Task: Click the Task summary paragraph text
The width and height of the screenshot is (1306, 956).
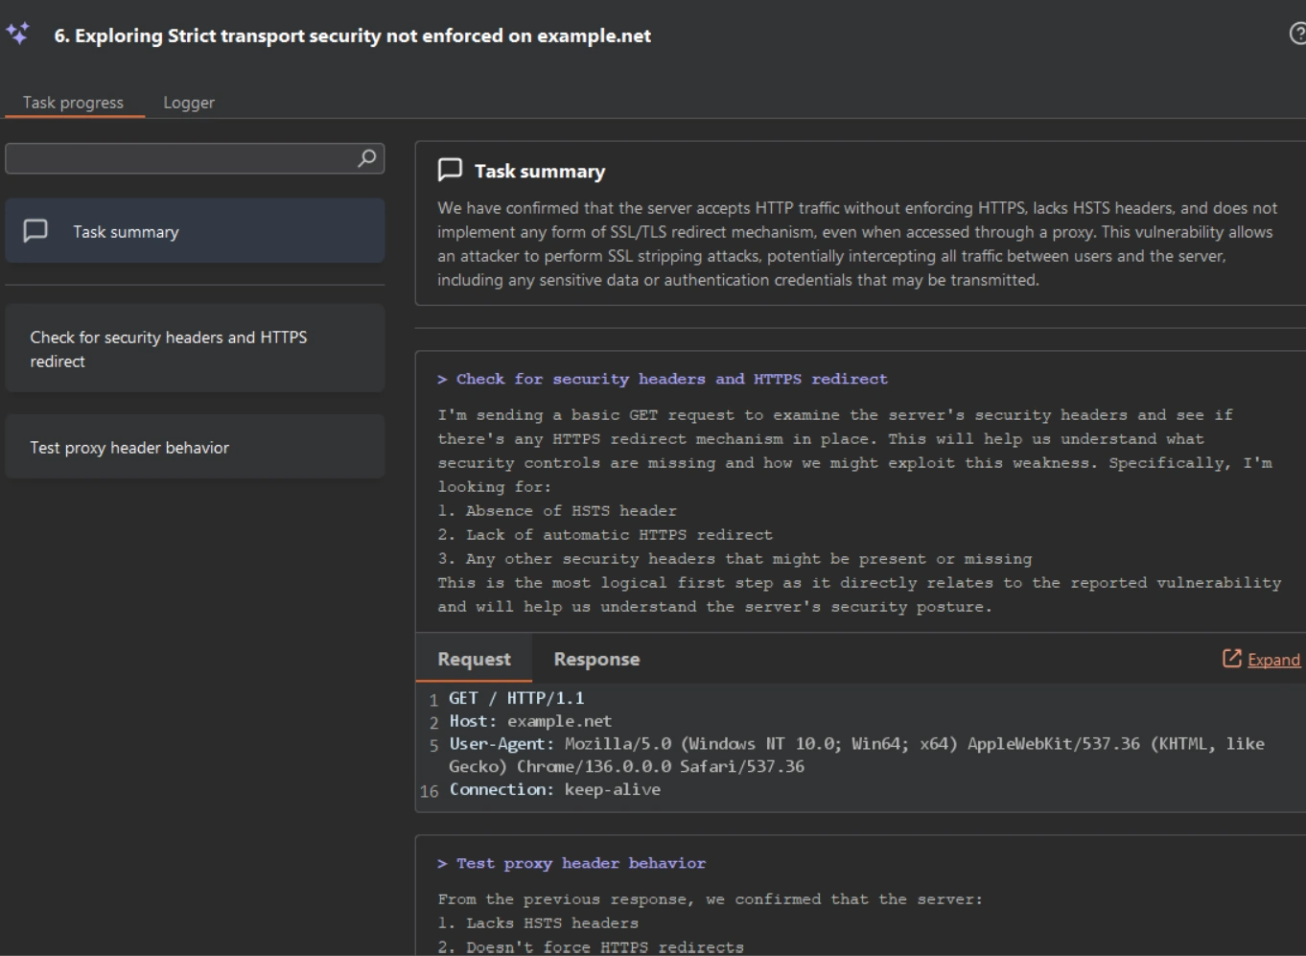Action: 857,244
